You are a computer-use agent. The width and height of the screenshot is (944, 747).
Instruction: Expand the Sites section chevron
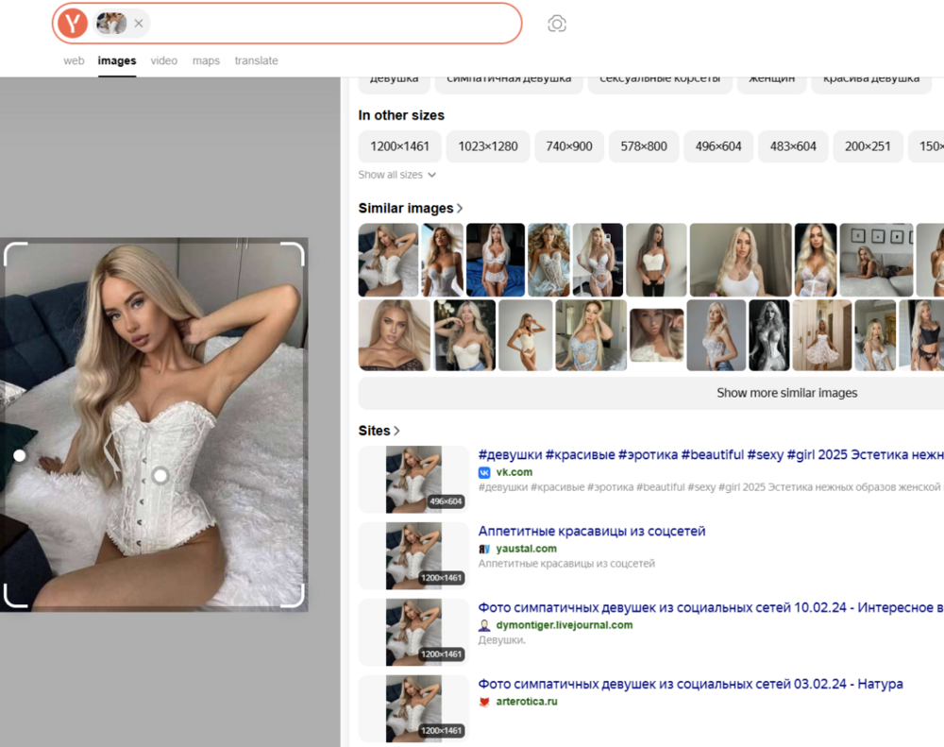(395, 431)
